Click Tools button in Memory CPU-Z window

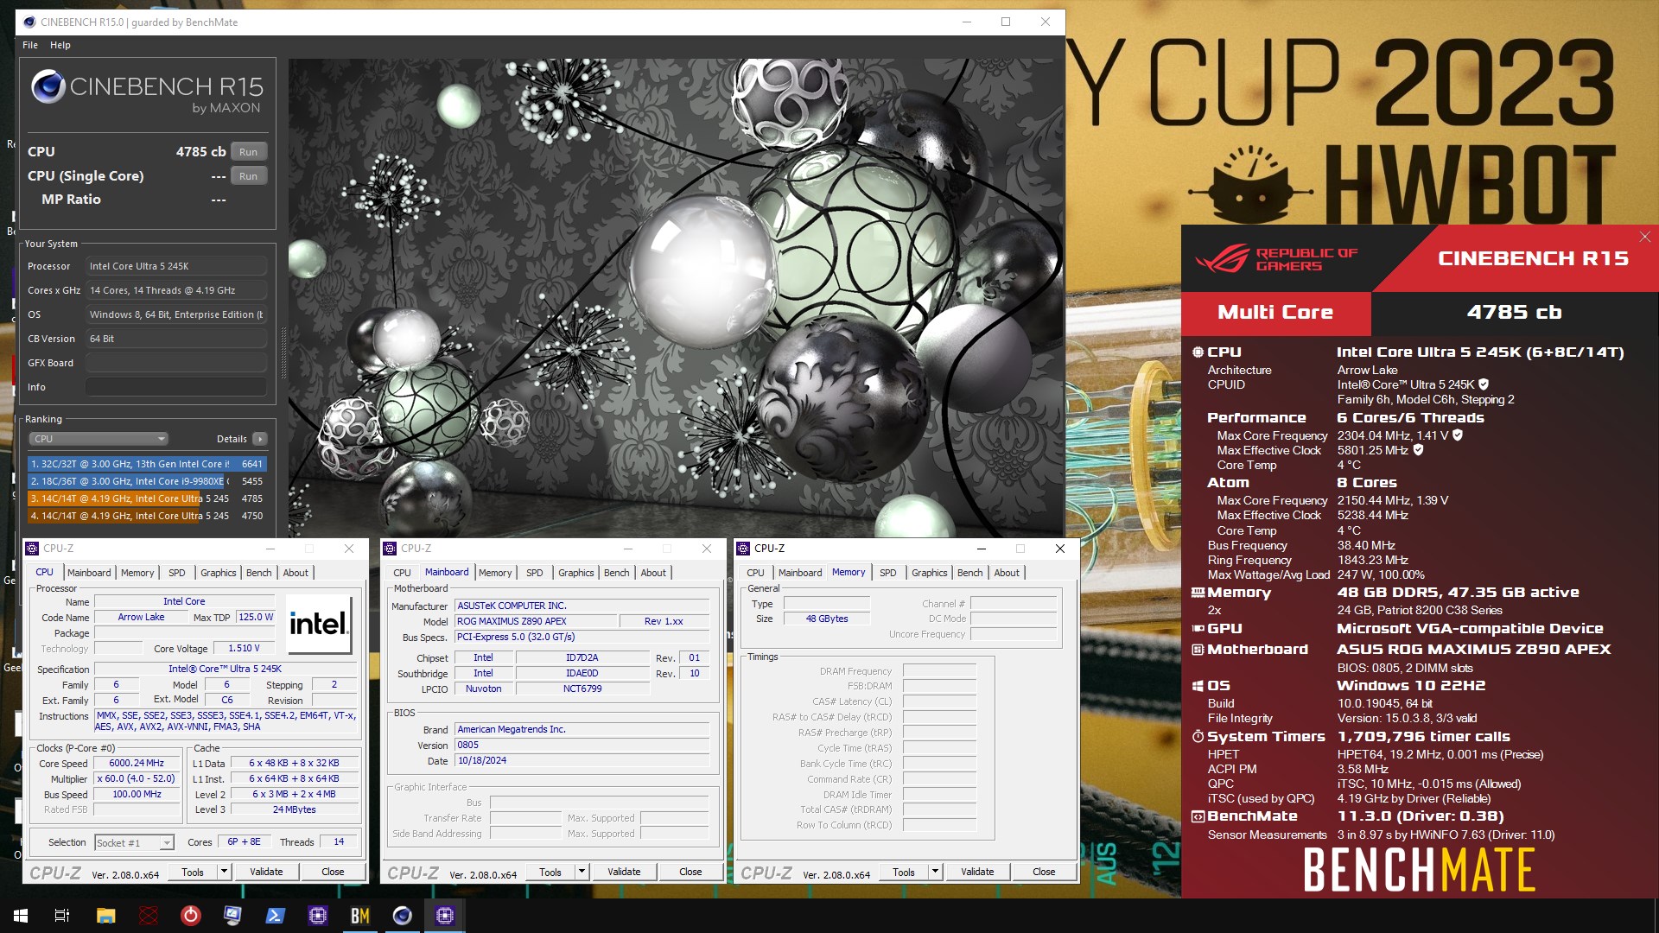click(904, 872)
